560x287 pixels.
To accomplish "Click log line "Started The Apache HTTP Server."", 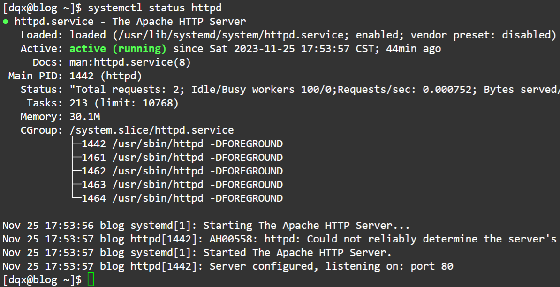I will [x=297, y=252].
